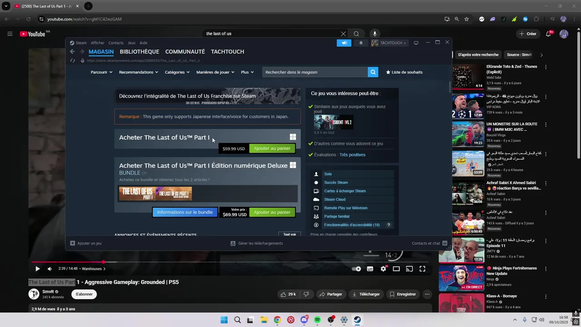Enable subtitles in YouTube player
Screen dimensions: 581x327
(370, 269)
